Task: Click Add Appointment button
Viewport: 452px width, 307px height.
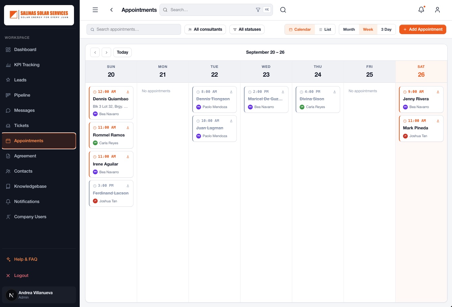Action: pyautogui.click(x=423, y=29)
